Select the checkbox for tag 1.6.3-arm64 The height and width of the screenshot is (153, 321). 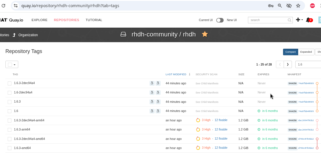(x=9, y=130)
